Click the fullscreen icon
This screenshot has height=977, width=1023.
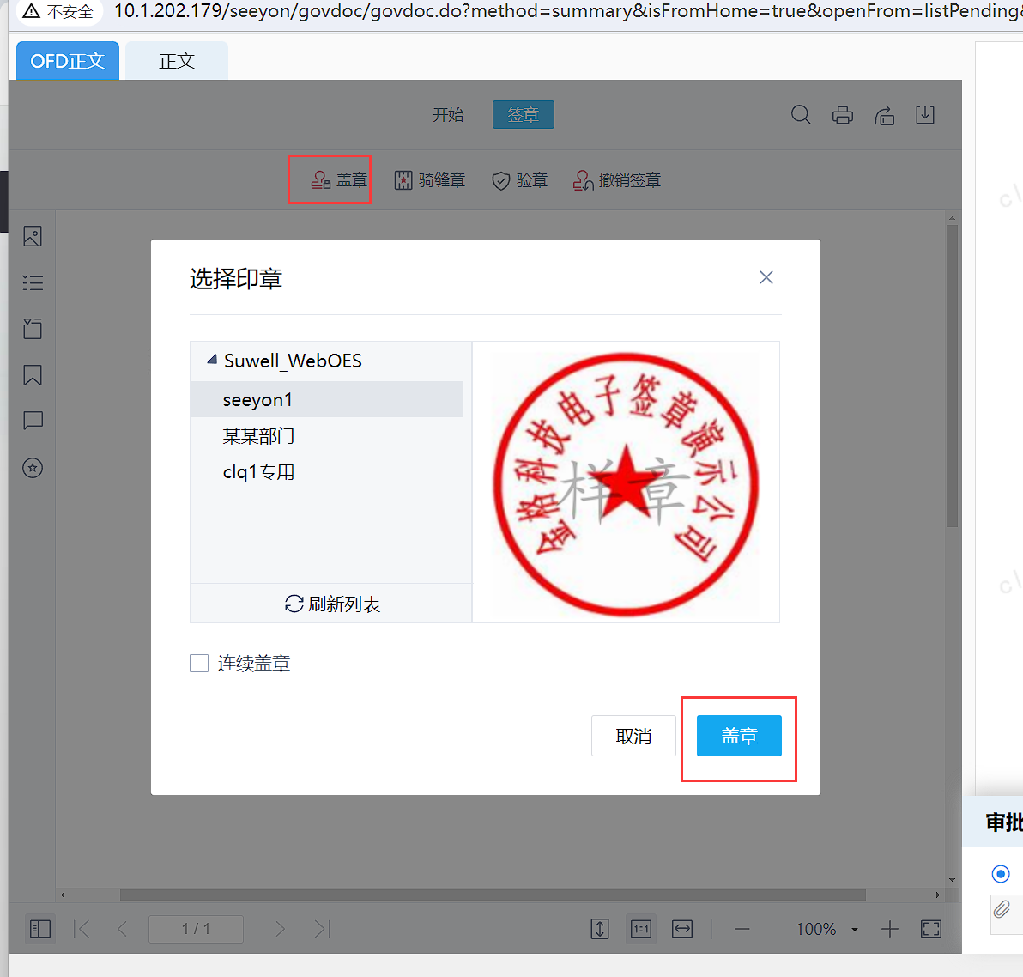pos(931,929)
